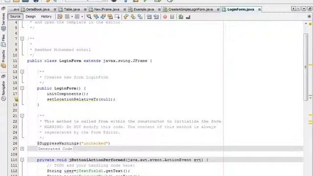Click Find Next Occurrence icon
Image resolution: width=313 pixels, height=176 pixels.
(x=103, y=17)
